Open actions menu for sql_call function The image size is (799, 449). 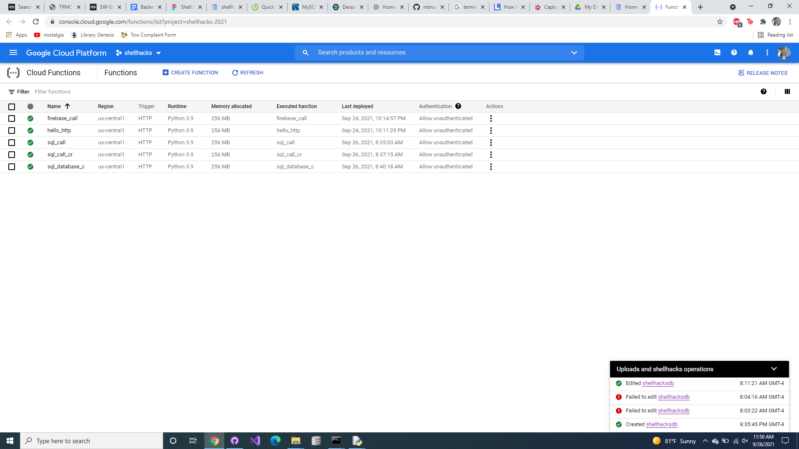point(491,143)
